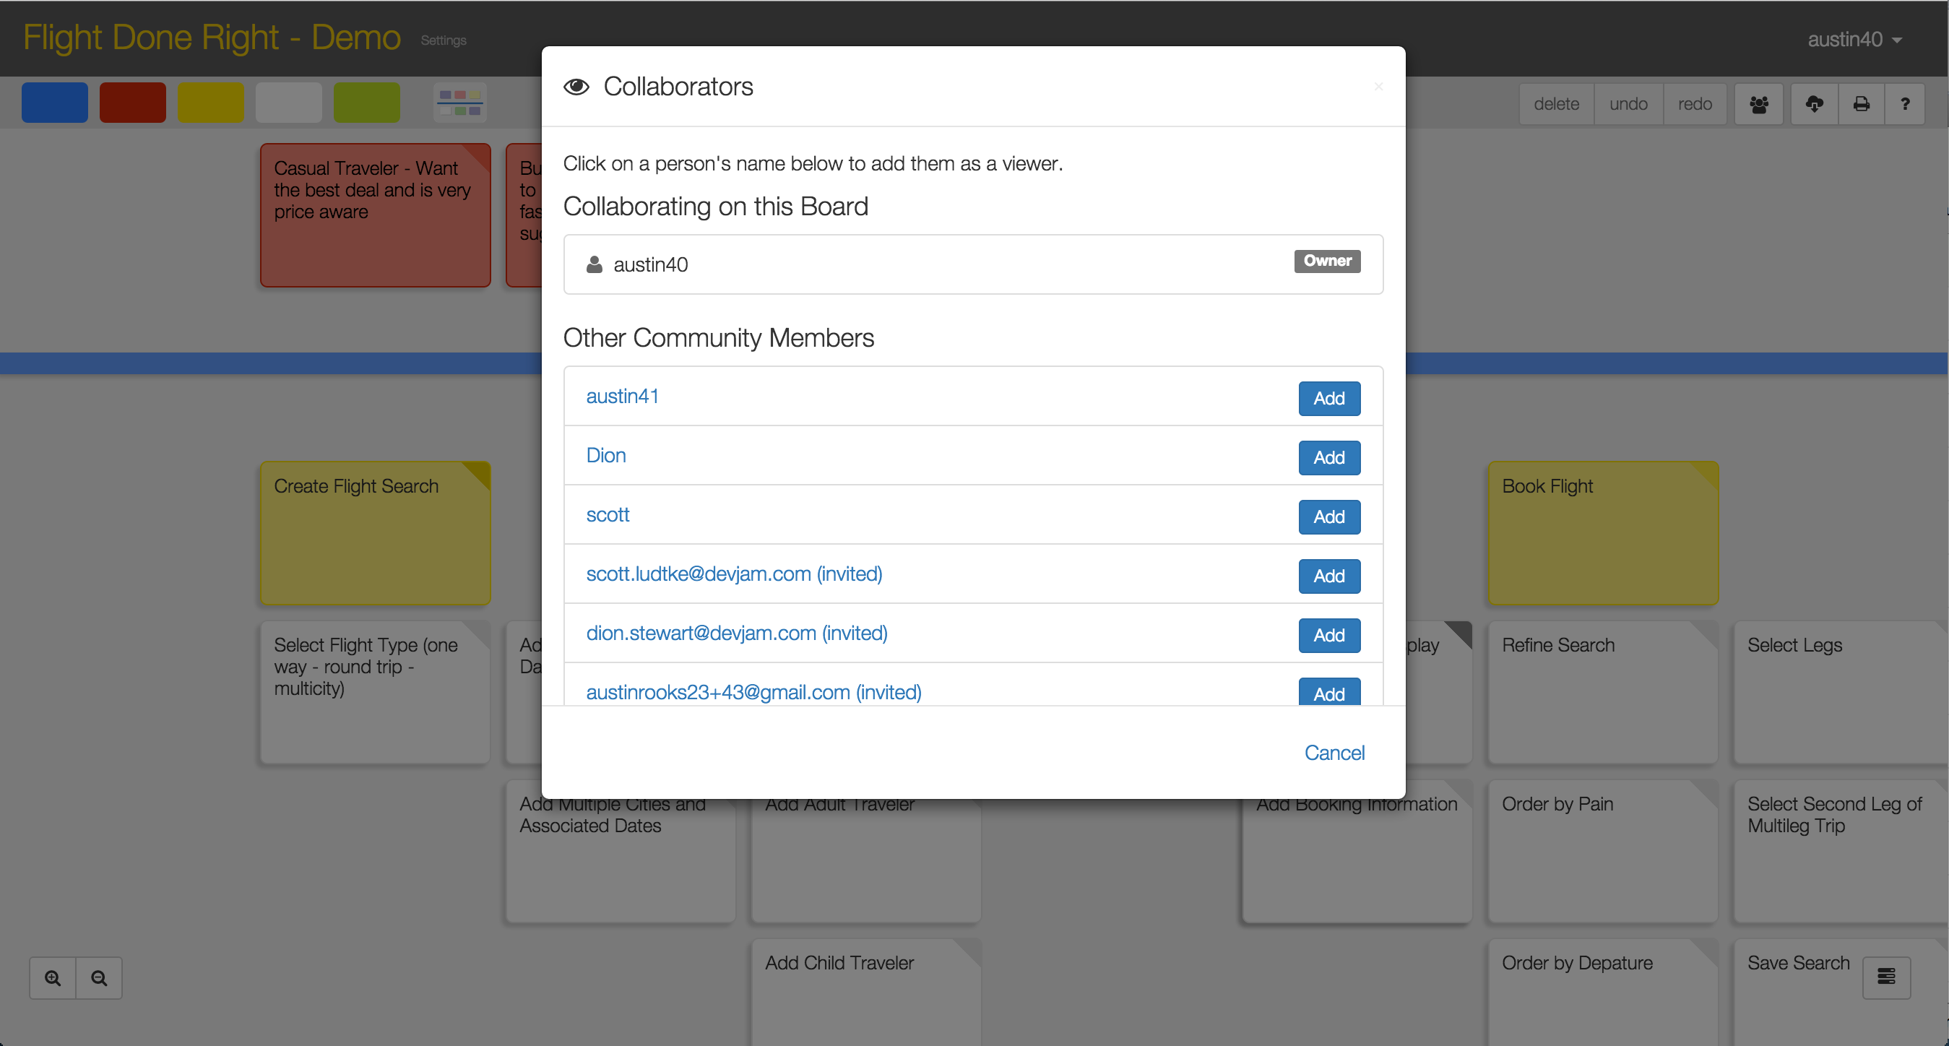Close the dialog with the X button

pos(1378,87)
